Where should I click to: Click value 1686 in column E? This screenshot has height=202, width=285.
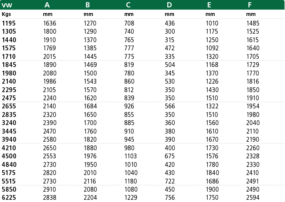click(x=212, y=181)
